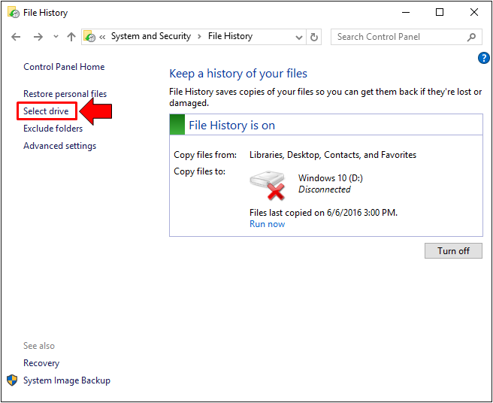Click the 'Windows 10 (D:)' drive name
The height and width of the screenshot is (403, 493).
click(331, 178)
